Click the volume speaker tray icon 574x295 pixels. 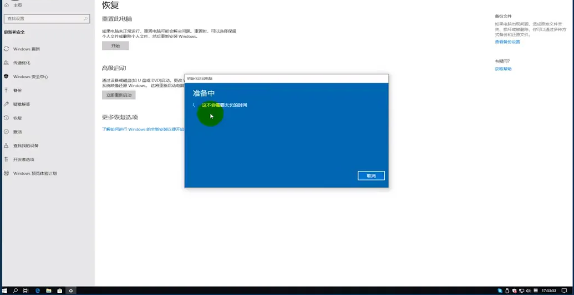[x=528, y=291]
